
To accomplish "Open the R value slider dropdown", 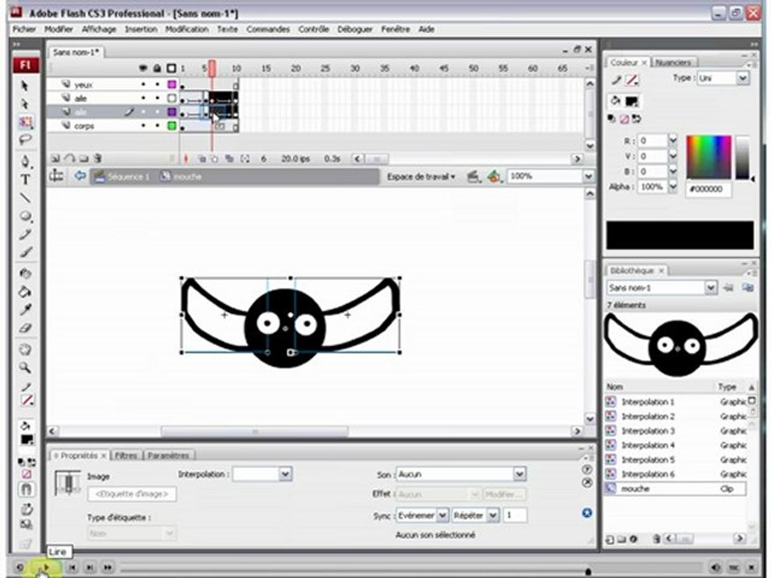I will [x=673, y=140].
